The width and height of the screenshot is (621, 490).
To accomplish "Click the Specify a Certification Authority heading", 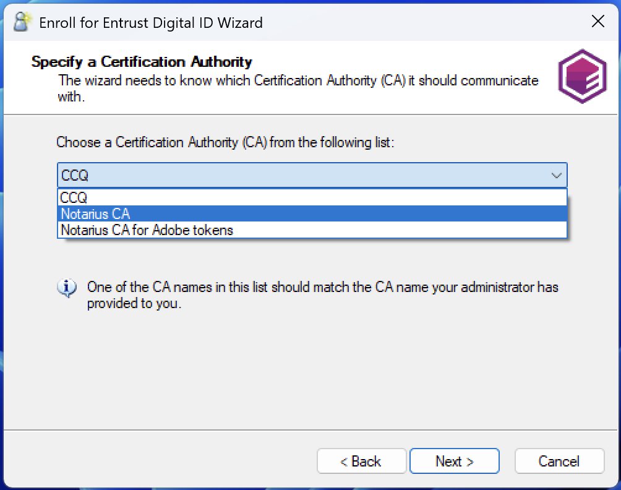I will coord(142,62).
